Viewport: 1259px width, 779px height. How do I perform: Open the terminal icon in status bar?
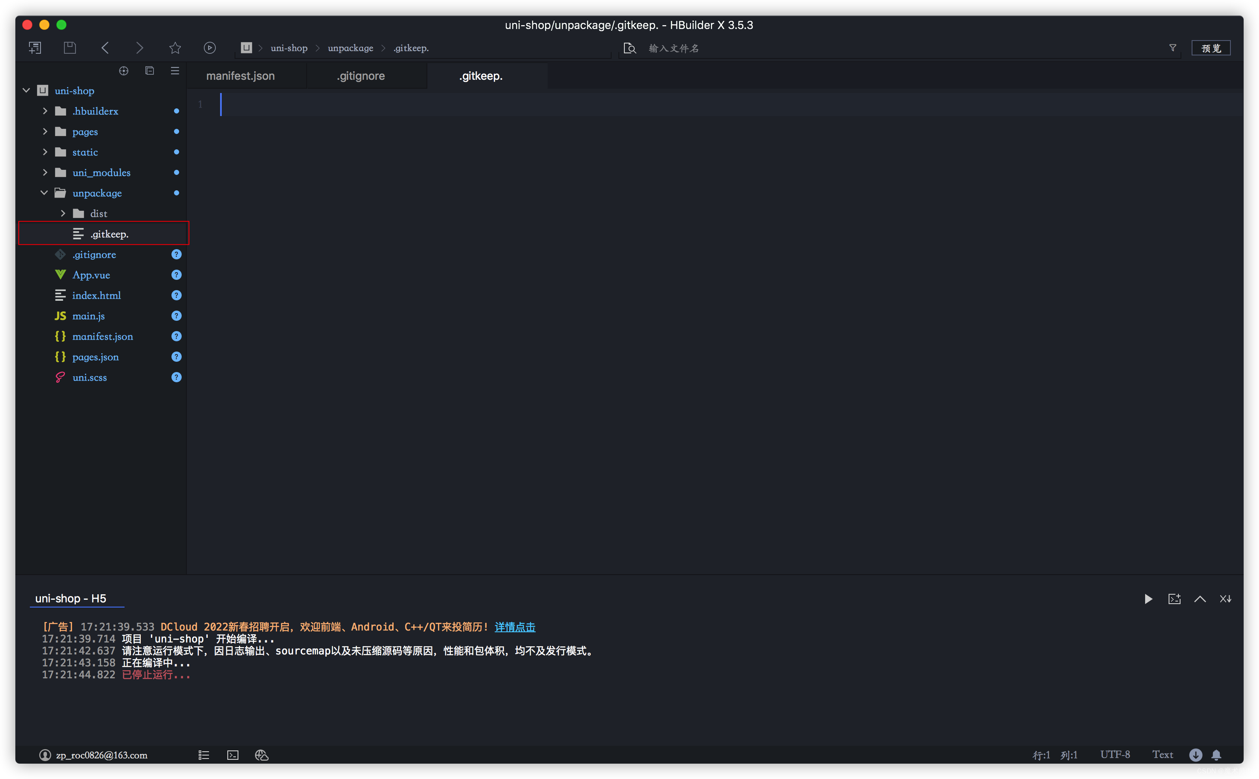233,755
